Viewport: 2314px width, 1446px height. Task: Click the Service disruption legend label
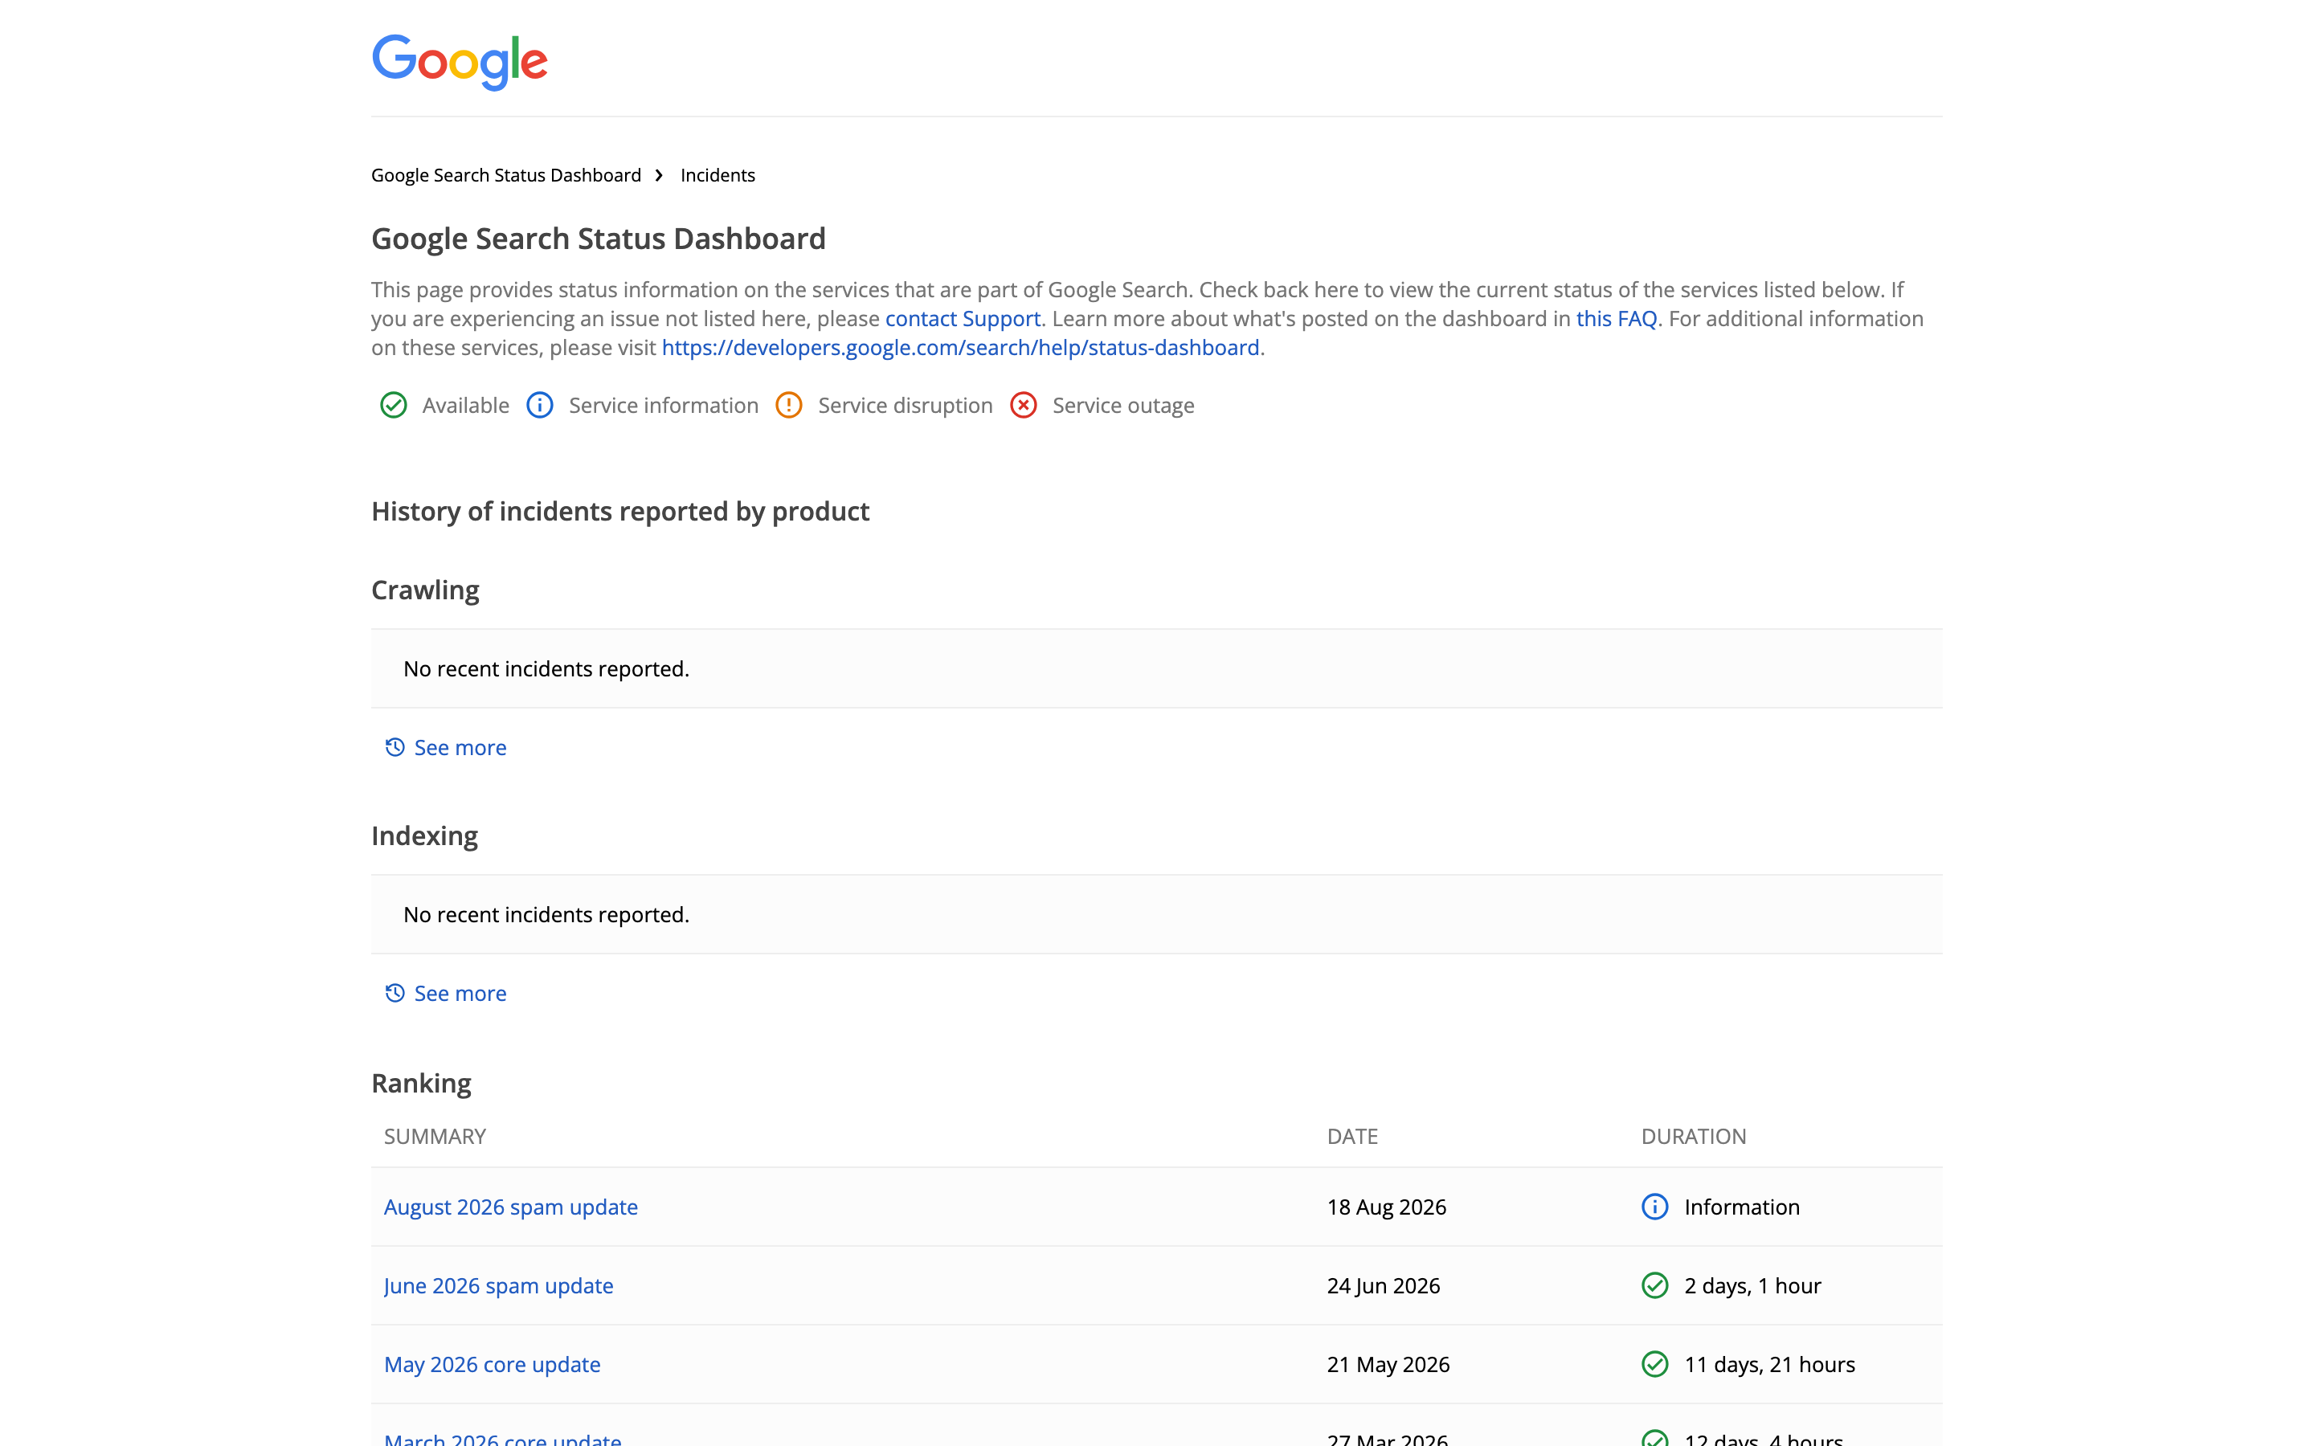[906, 406]
